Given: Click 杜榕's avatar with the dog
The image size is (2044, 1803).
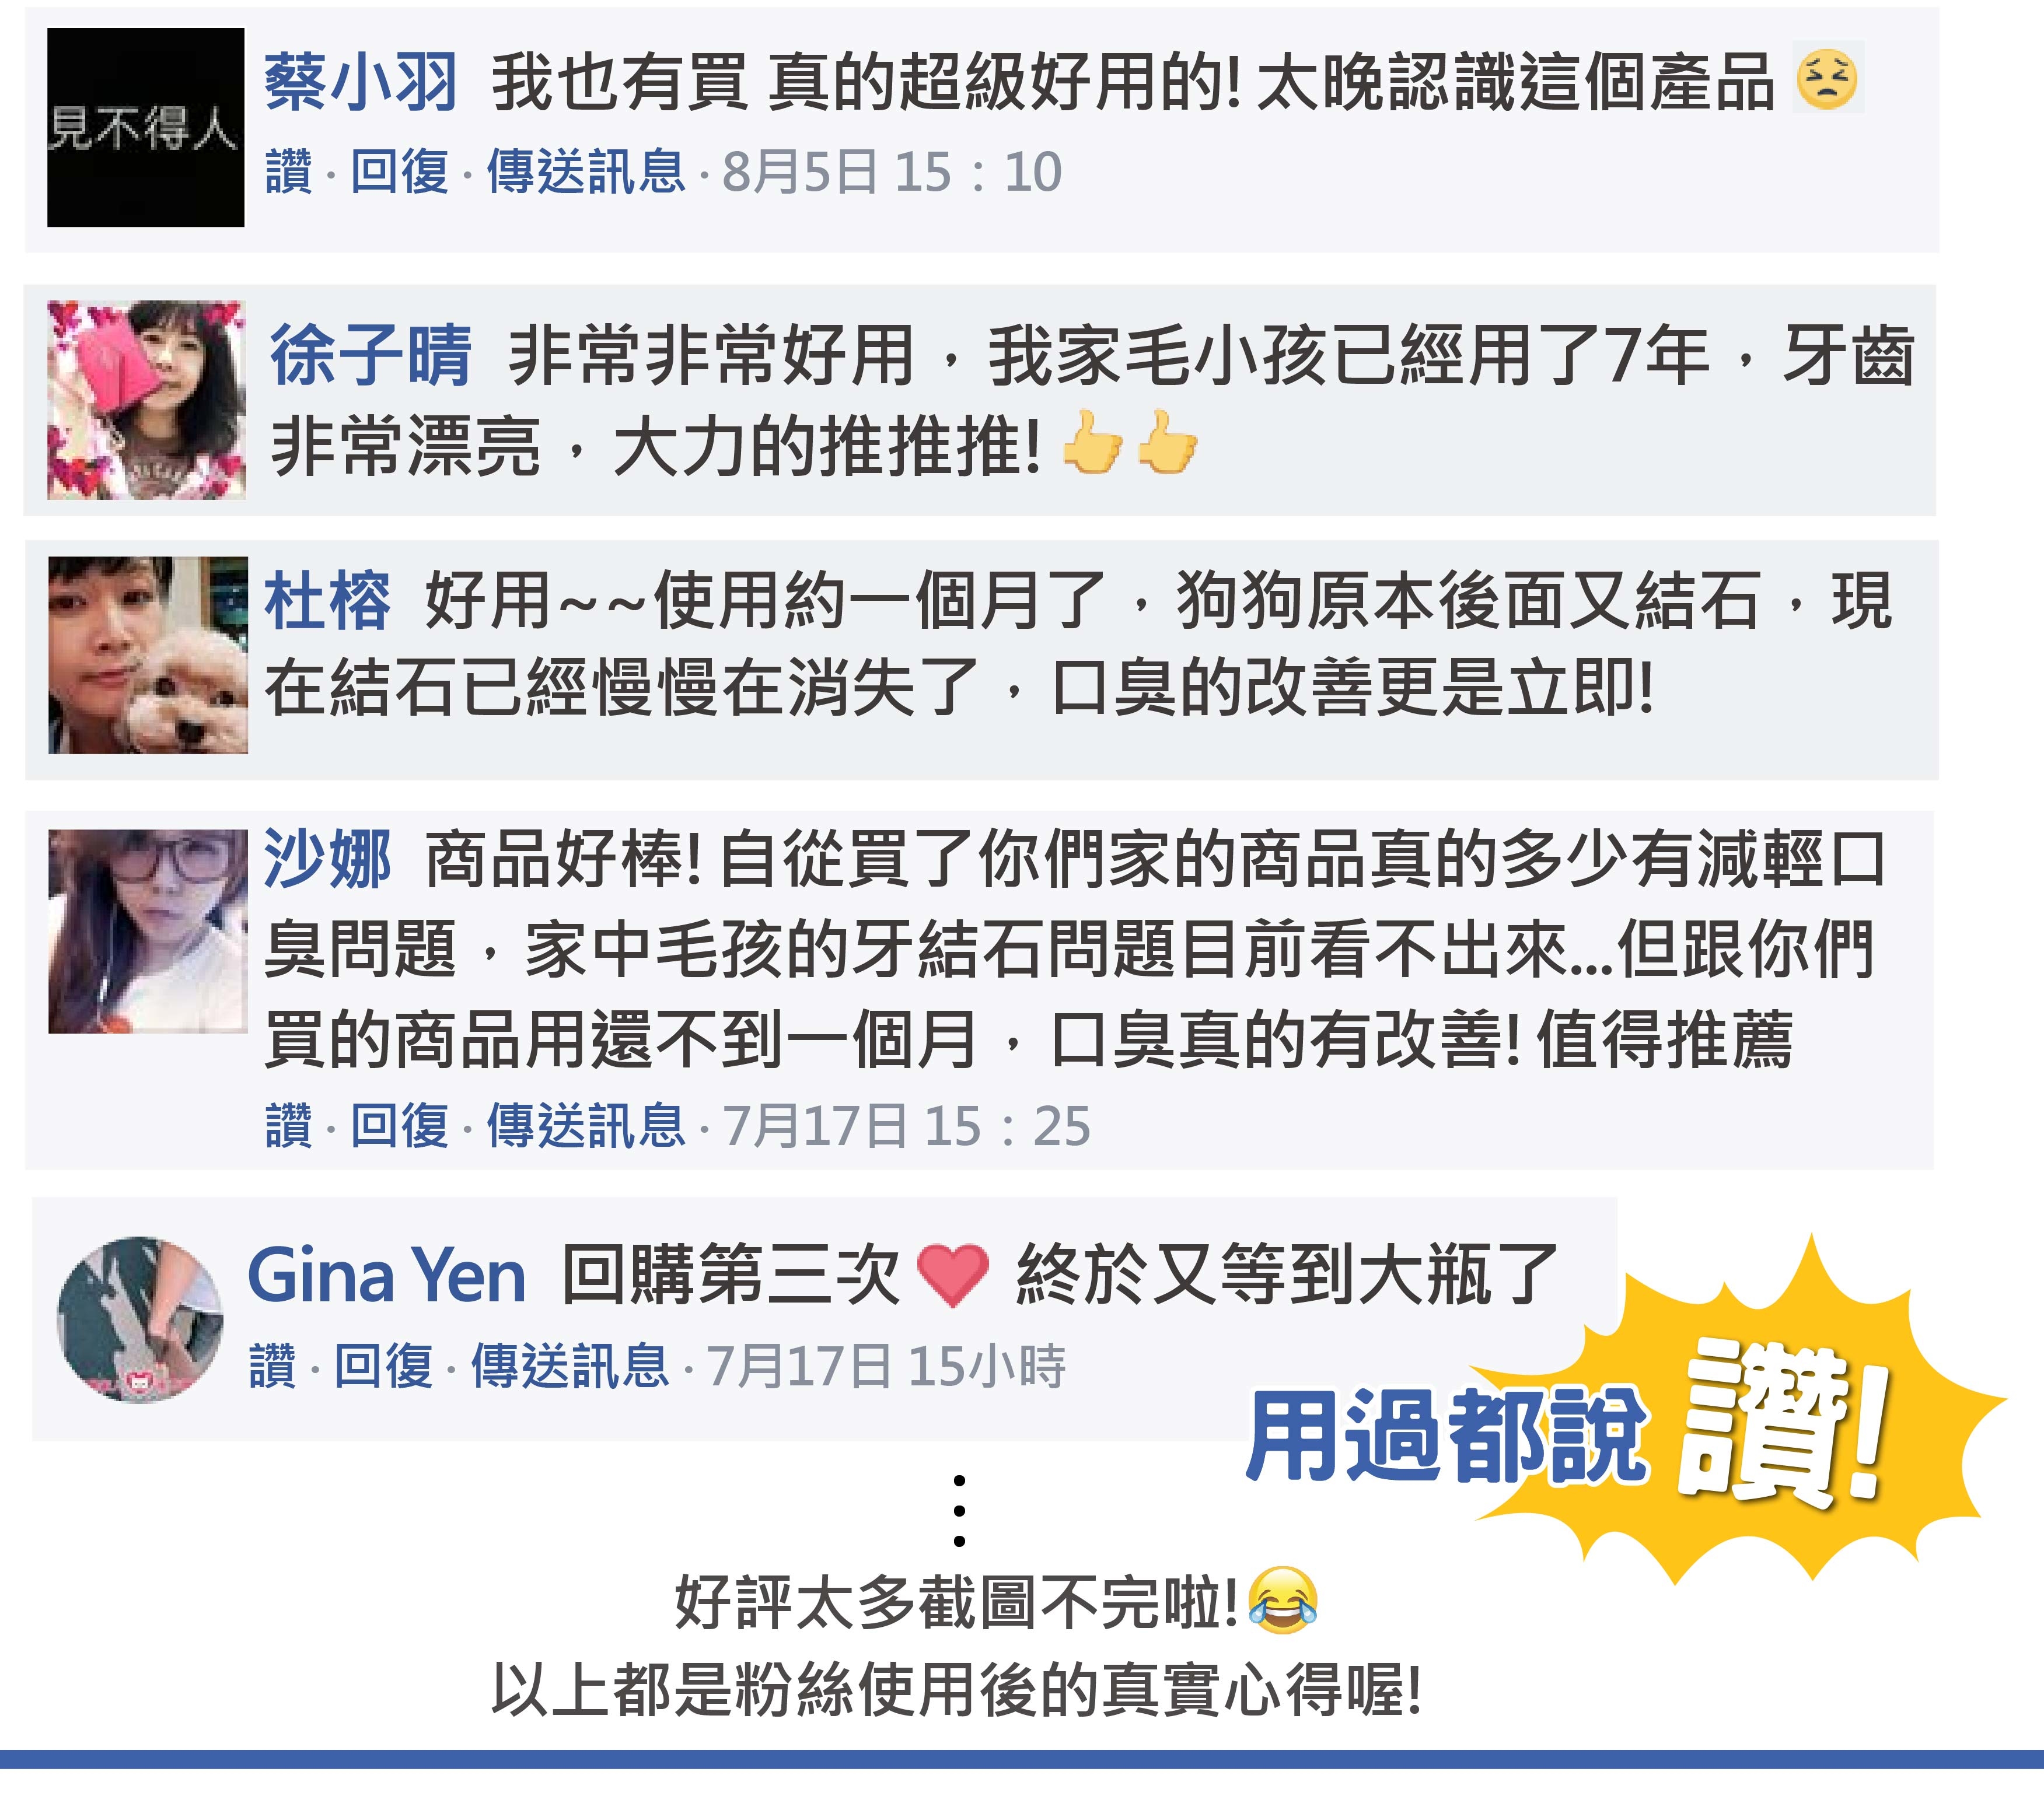Looking at the screenshot, I should point(148,654).
